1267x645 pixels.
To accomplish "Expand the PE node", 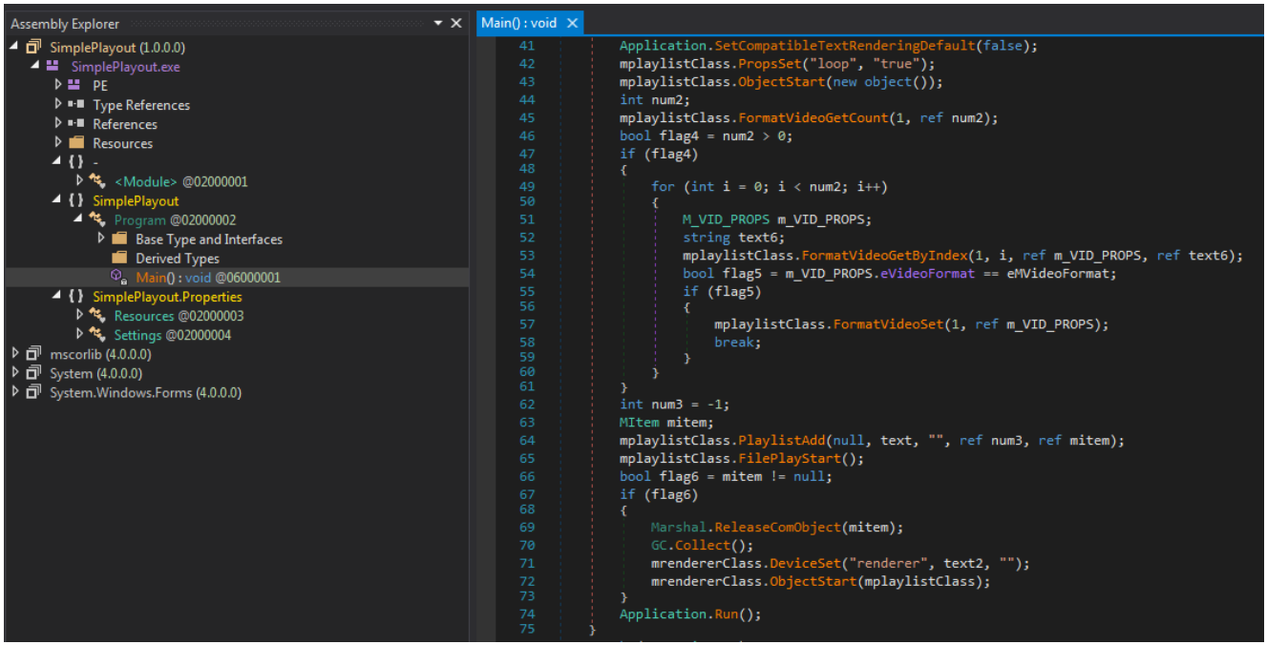I will click(58, 86).
